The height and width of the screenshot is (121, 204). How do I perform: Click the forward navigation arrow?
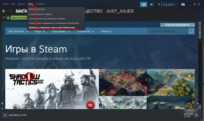click(x=11, y=11)
